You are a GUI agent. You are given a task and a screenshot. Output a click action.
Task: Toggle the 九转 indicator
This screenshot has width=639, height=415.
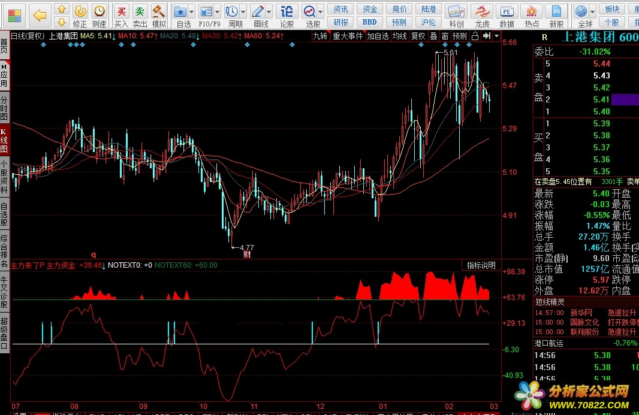[320, 37]
